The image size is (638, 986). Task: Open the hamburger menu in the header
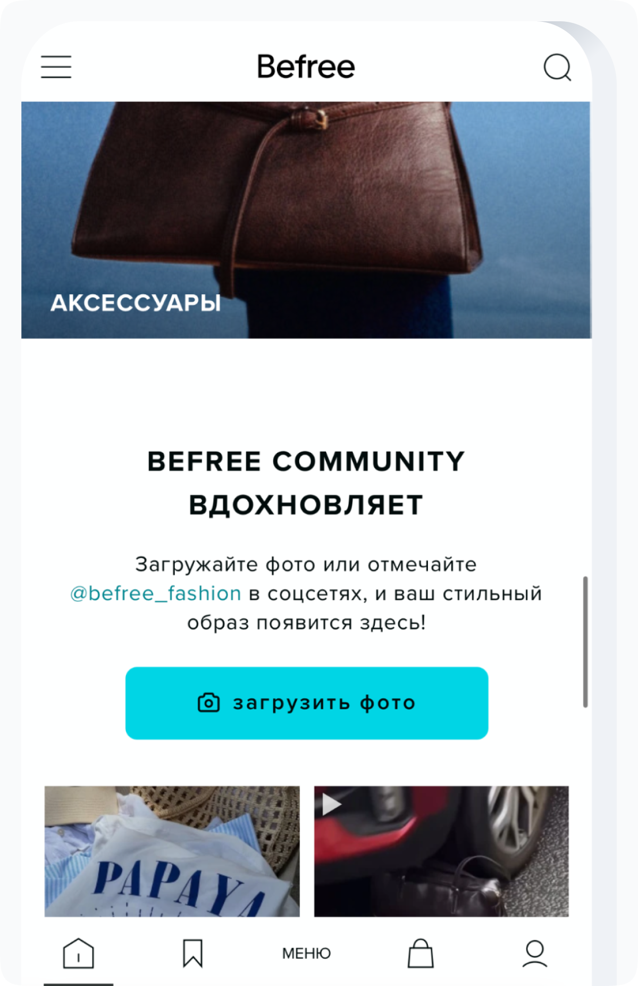[56, 67]
